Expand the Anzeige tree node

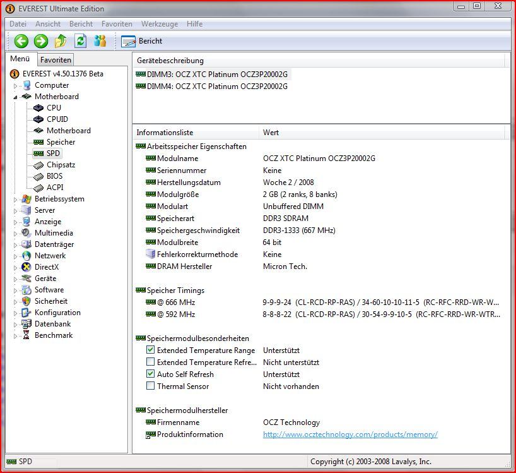click(15, 222)
